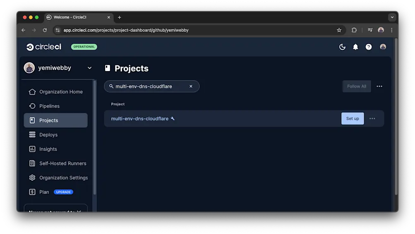Select the Welcome - CircleCI tab
This screenshot has height=234, width=415.
click(x=79, y=17)
